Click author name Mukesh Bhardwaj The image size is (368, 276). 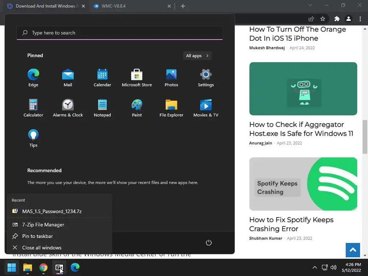(x=267, y=48)
